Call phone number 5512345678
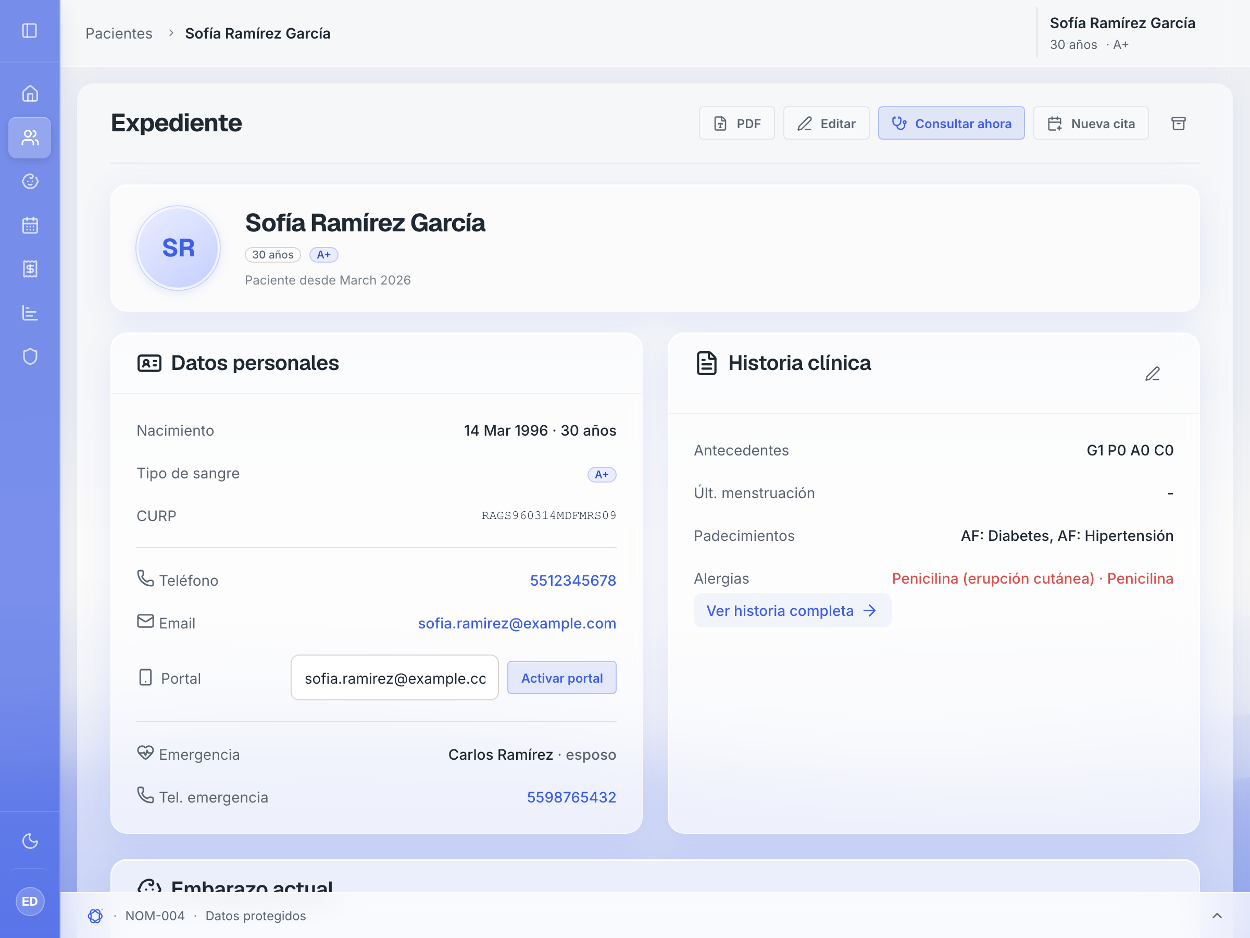The width and height of the screenshot is (1250, 938). [x=573, y=581]
